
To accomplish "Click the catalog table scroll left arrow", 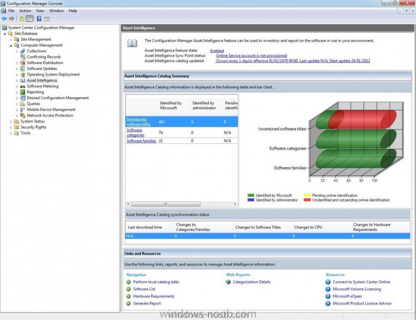I will 128,204.
